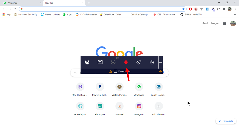Click Add shortcut tile

(x=159, y=109)
